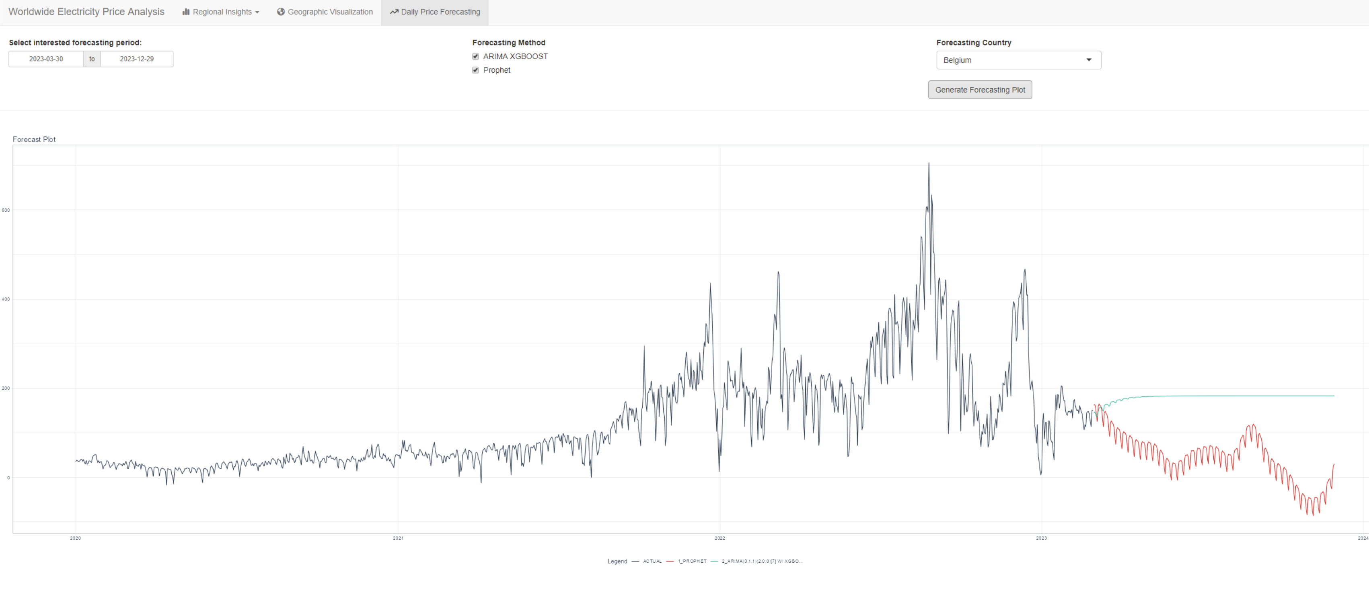Click the dark ACTUAL line marker in legend
Viewport: 1369px width, 592px height.
(635, 561)
